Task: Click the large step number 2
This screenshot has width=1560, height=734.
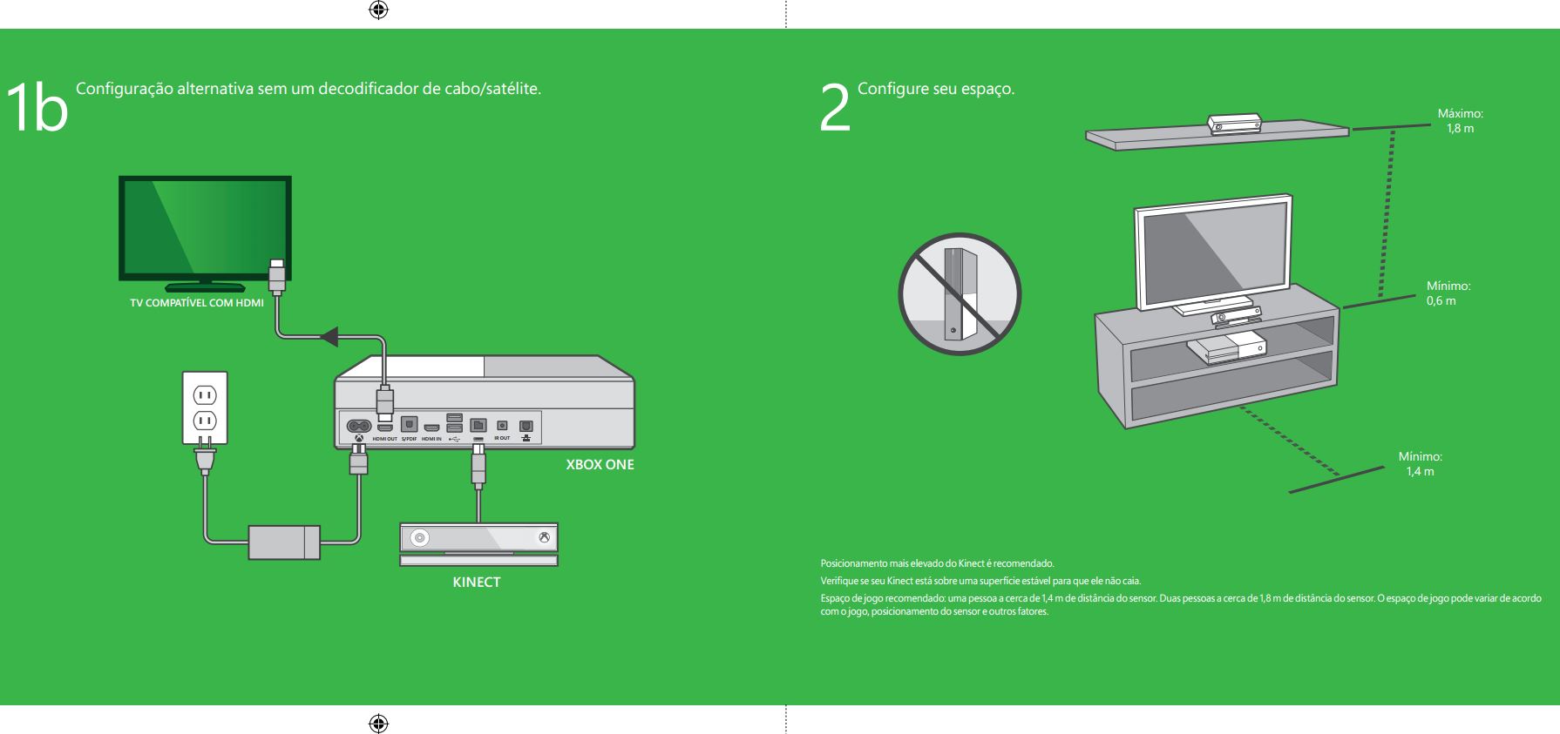Action: [x=834, y=108]
